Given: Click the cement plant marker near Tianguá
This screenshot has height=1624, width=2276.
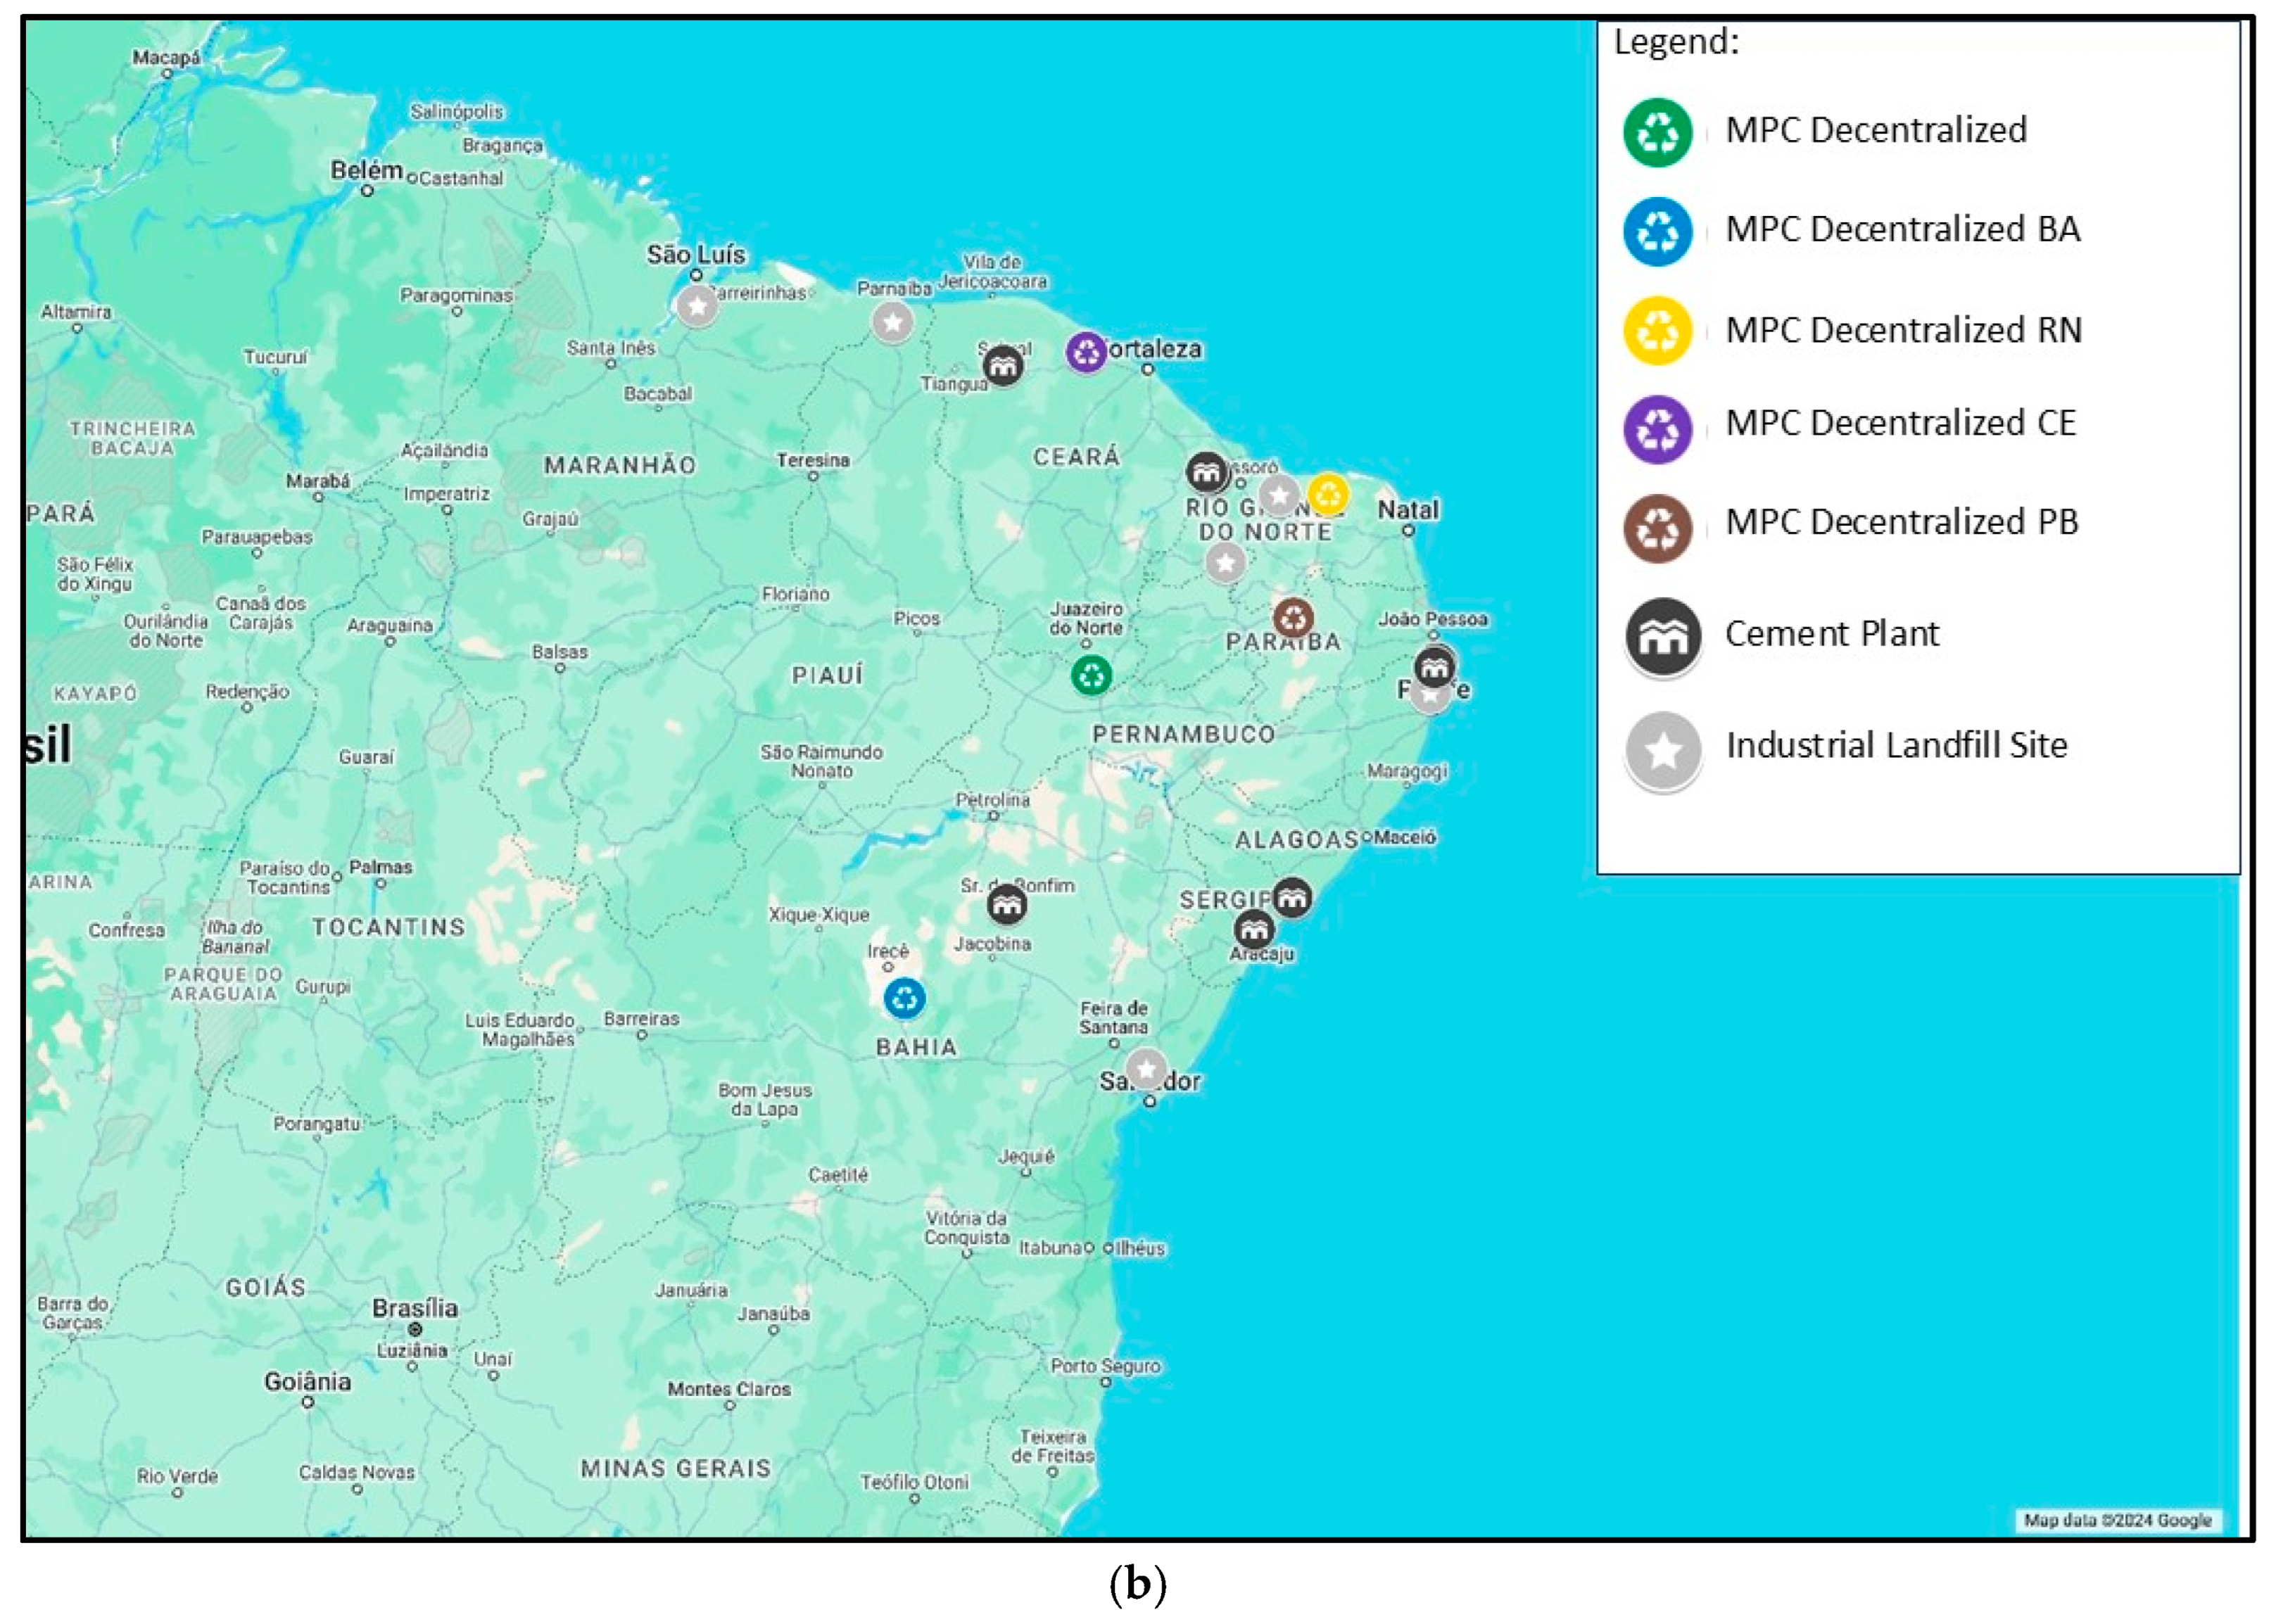Looking at the screenshot, I should tap(1003, 365).
